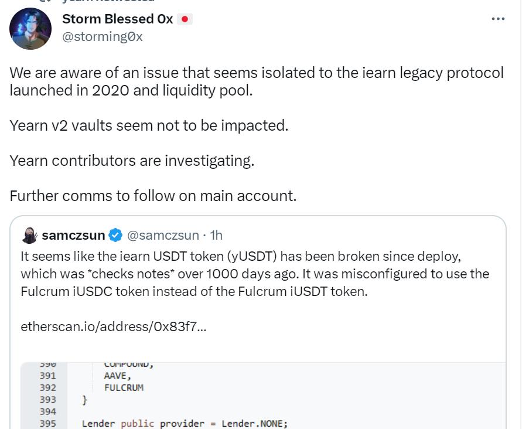529x429 pixels.
Task: Click the "We are aware of an issue" paragraph
Action: click(x=256, y=82)
